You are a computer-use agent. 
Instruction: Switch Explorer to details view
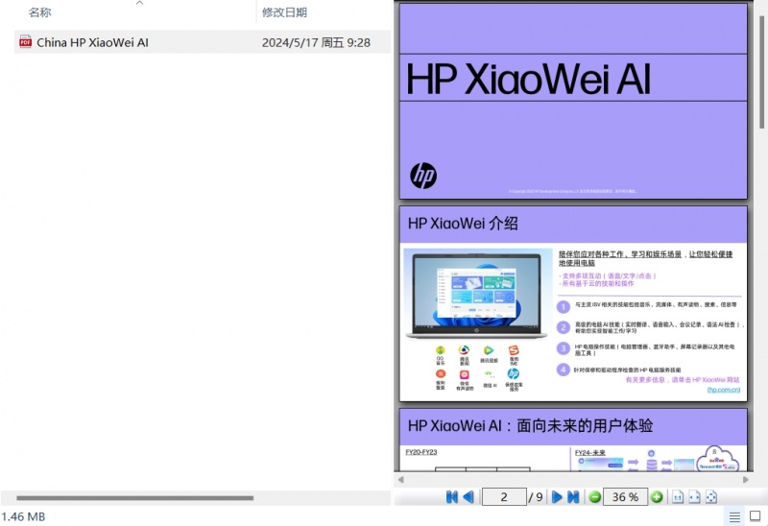[x=734, y=516]
